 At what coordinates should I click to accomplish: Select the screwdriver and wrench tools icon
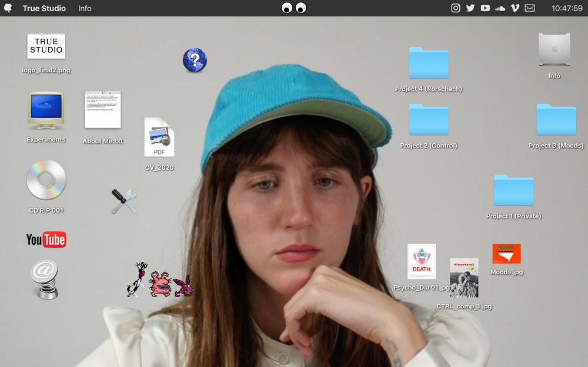click(123, 200)
